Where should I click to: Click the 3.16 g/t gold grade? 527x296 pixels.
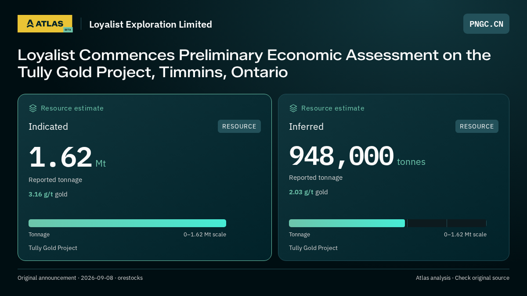point(48,194)
